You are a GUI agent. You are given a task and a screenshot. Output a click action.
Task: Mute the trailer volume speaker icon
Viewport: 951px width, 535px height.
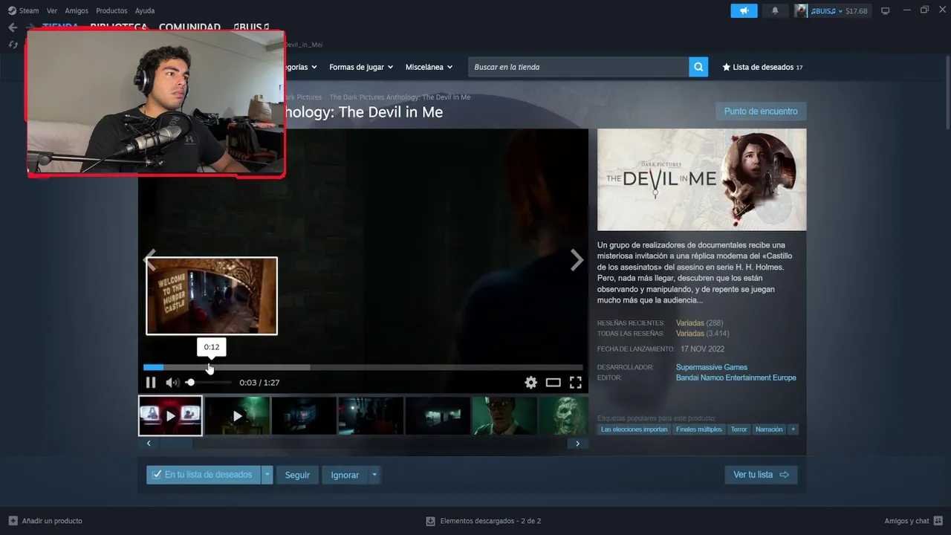pos(172,383)
